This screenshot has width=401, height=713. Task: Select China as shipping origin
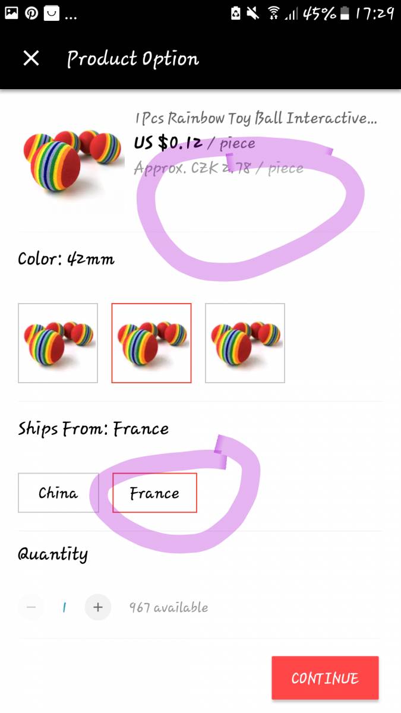coord(58,493)
